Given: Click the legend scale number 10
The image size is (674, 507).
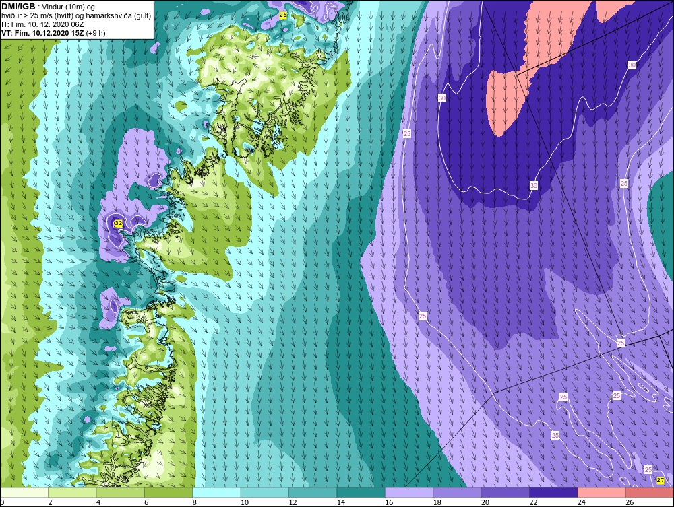Looking at the screenshot, I should [245, 502].
